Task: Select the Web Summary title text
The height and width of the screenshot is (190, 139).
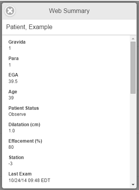Action: coord(69,11)
